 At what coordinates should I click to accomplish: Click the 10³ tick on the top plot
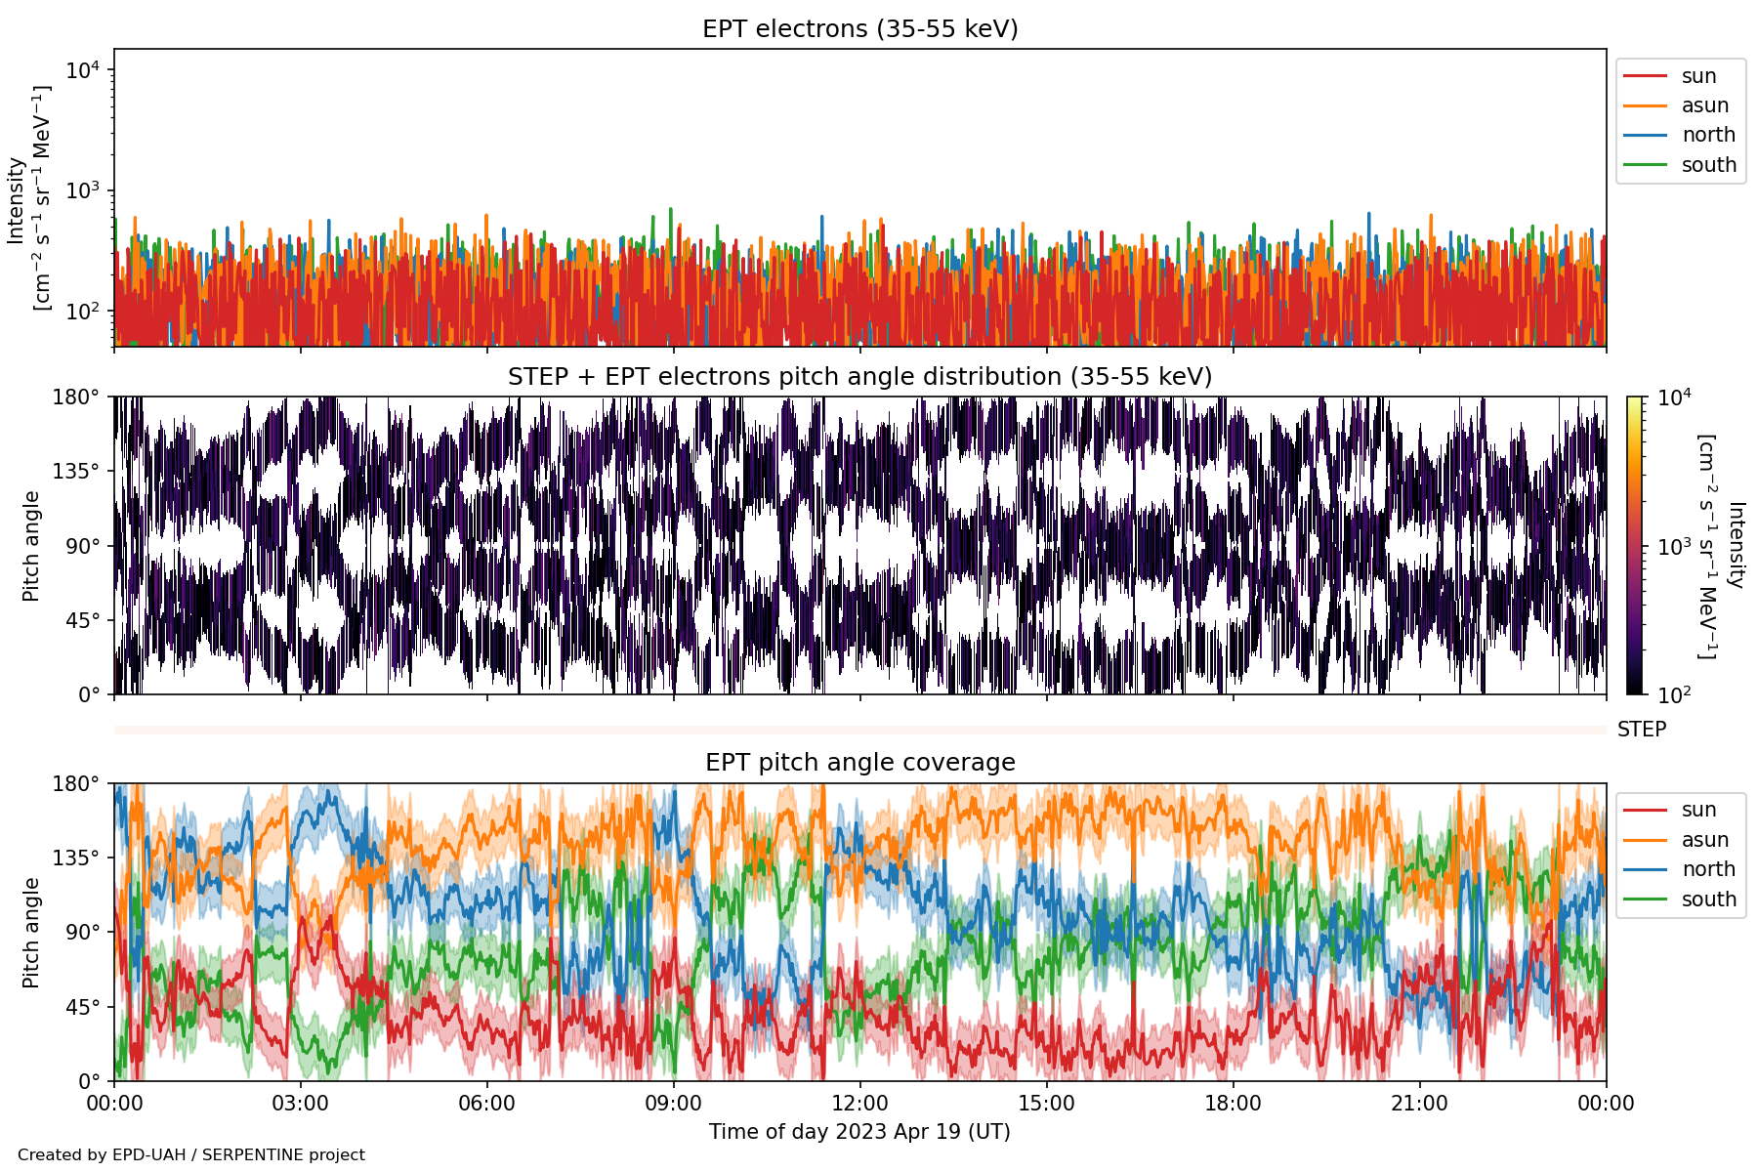click(x=83, y=190)
